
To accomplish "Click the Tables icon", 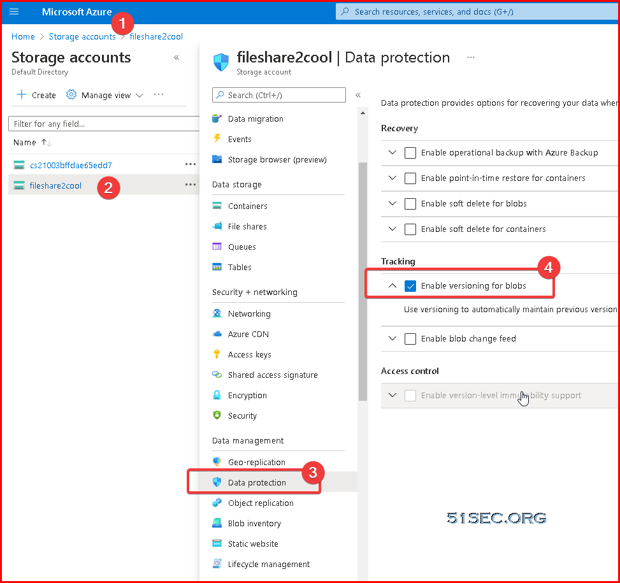I will [x=217, y=267].
